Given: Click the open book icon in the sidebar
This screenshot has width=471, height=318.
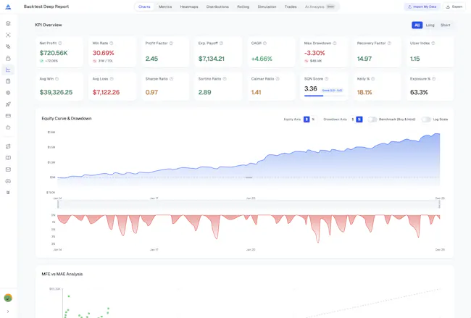Looking at the screenshot, I should 8,158.
